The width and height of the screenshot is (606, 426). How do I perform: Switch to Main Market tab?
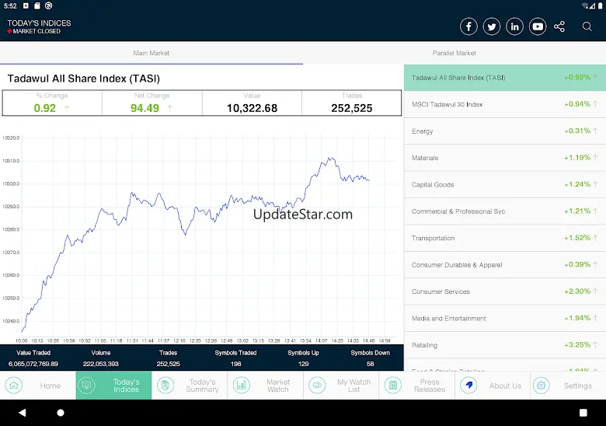pos(151,53)
